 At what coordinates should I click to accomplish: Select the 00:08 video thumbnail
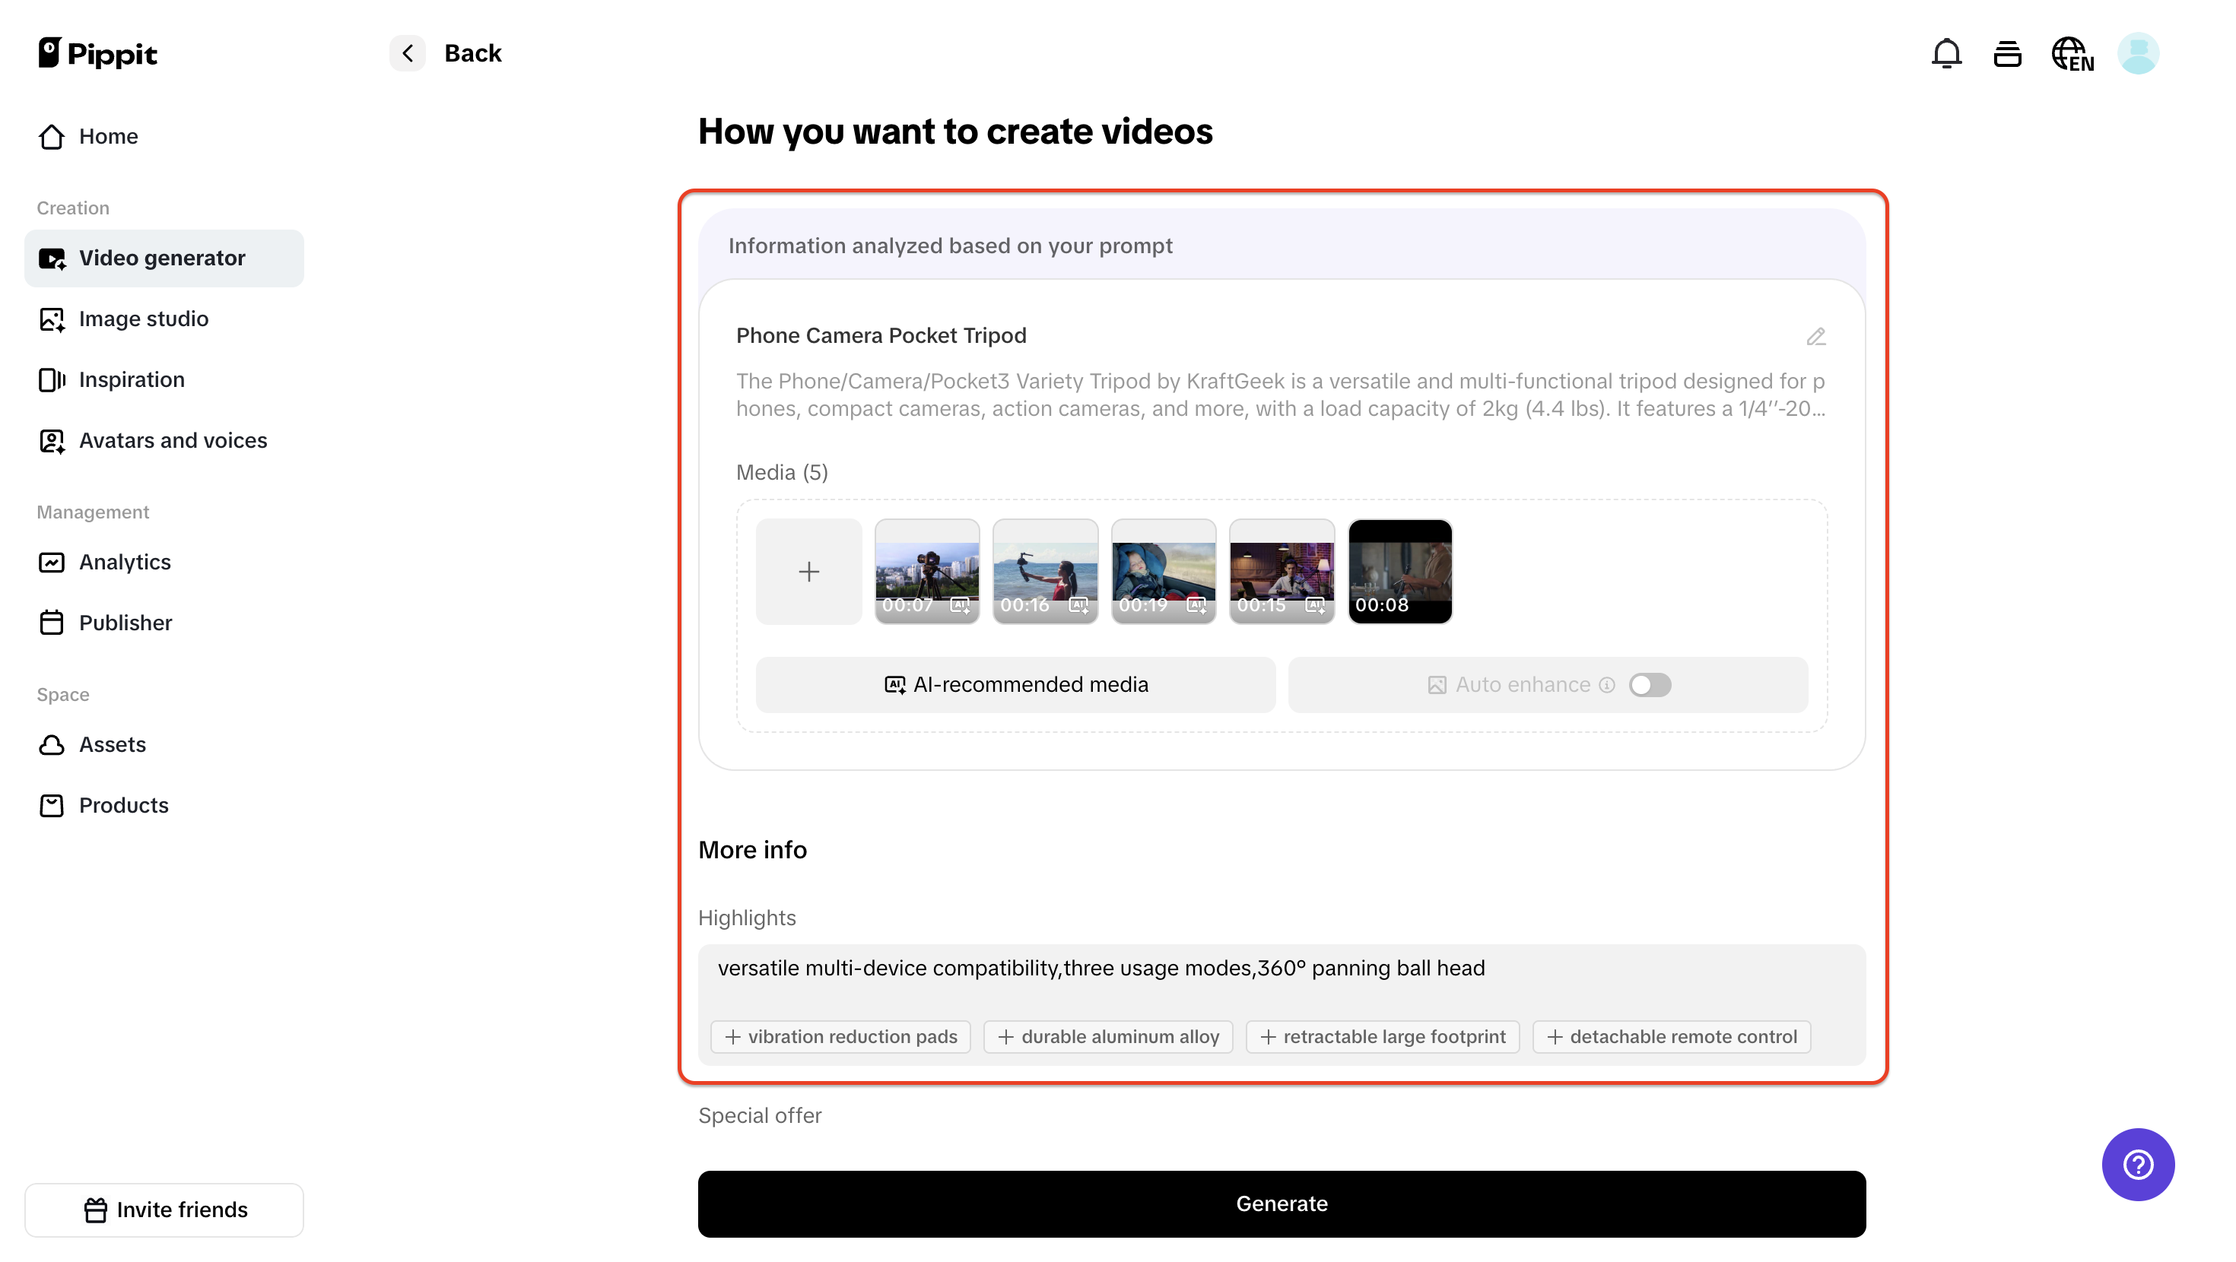point(1399,571)
